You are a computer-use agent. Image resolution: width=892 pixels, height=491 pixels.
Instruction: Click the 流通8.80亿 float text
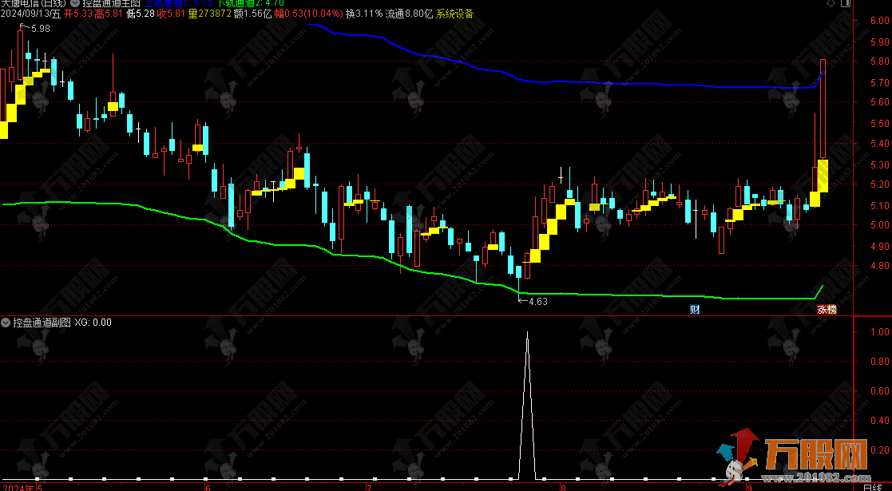point(409,14)
